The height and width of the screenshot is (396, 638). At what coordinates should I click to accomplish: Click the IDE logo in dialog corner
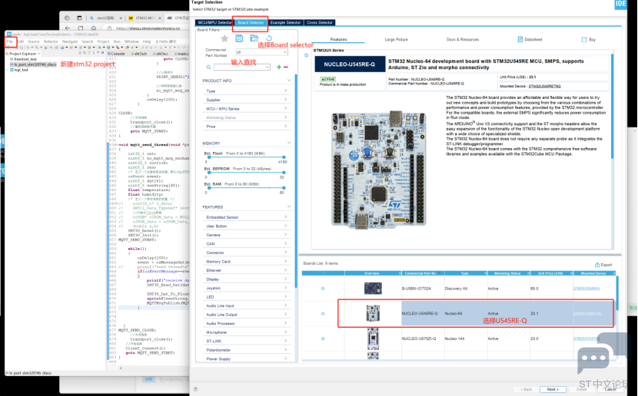pos(620,4)
